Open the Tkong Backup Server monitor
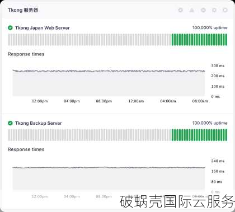 coord(39,123)
